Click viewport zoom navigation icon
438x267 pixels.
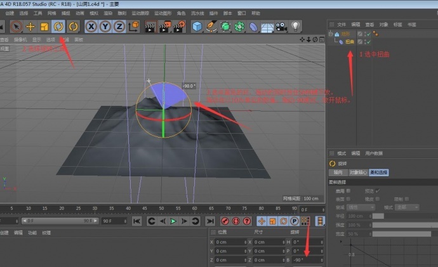[309, 39]
